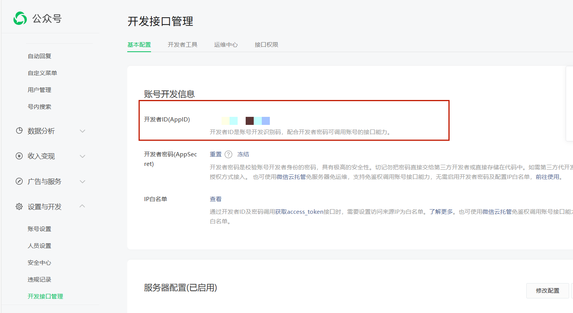
Task: Click the 数据分析 pie chart icon
Action: (x=19, y=131)
